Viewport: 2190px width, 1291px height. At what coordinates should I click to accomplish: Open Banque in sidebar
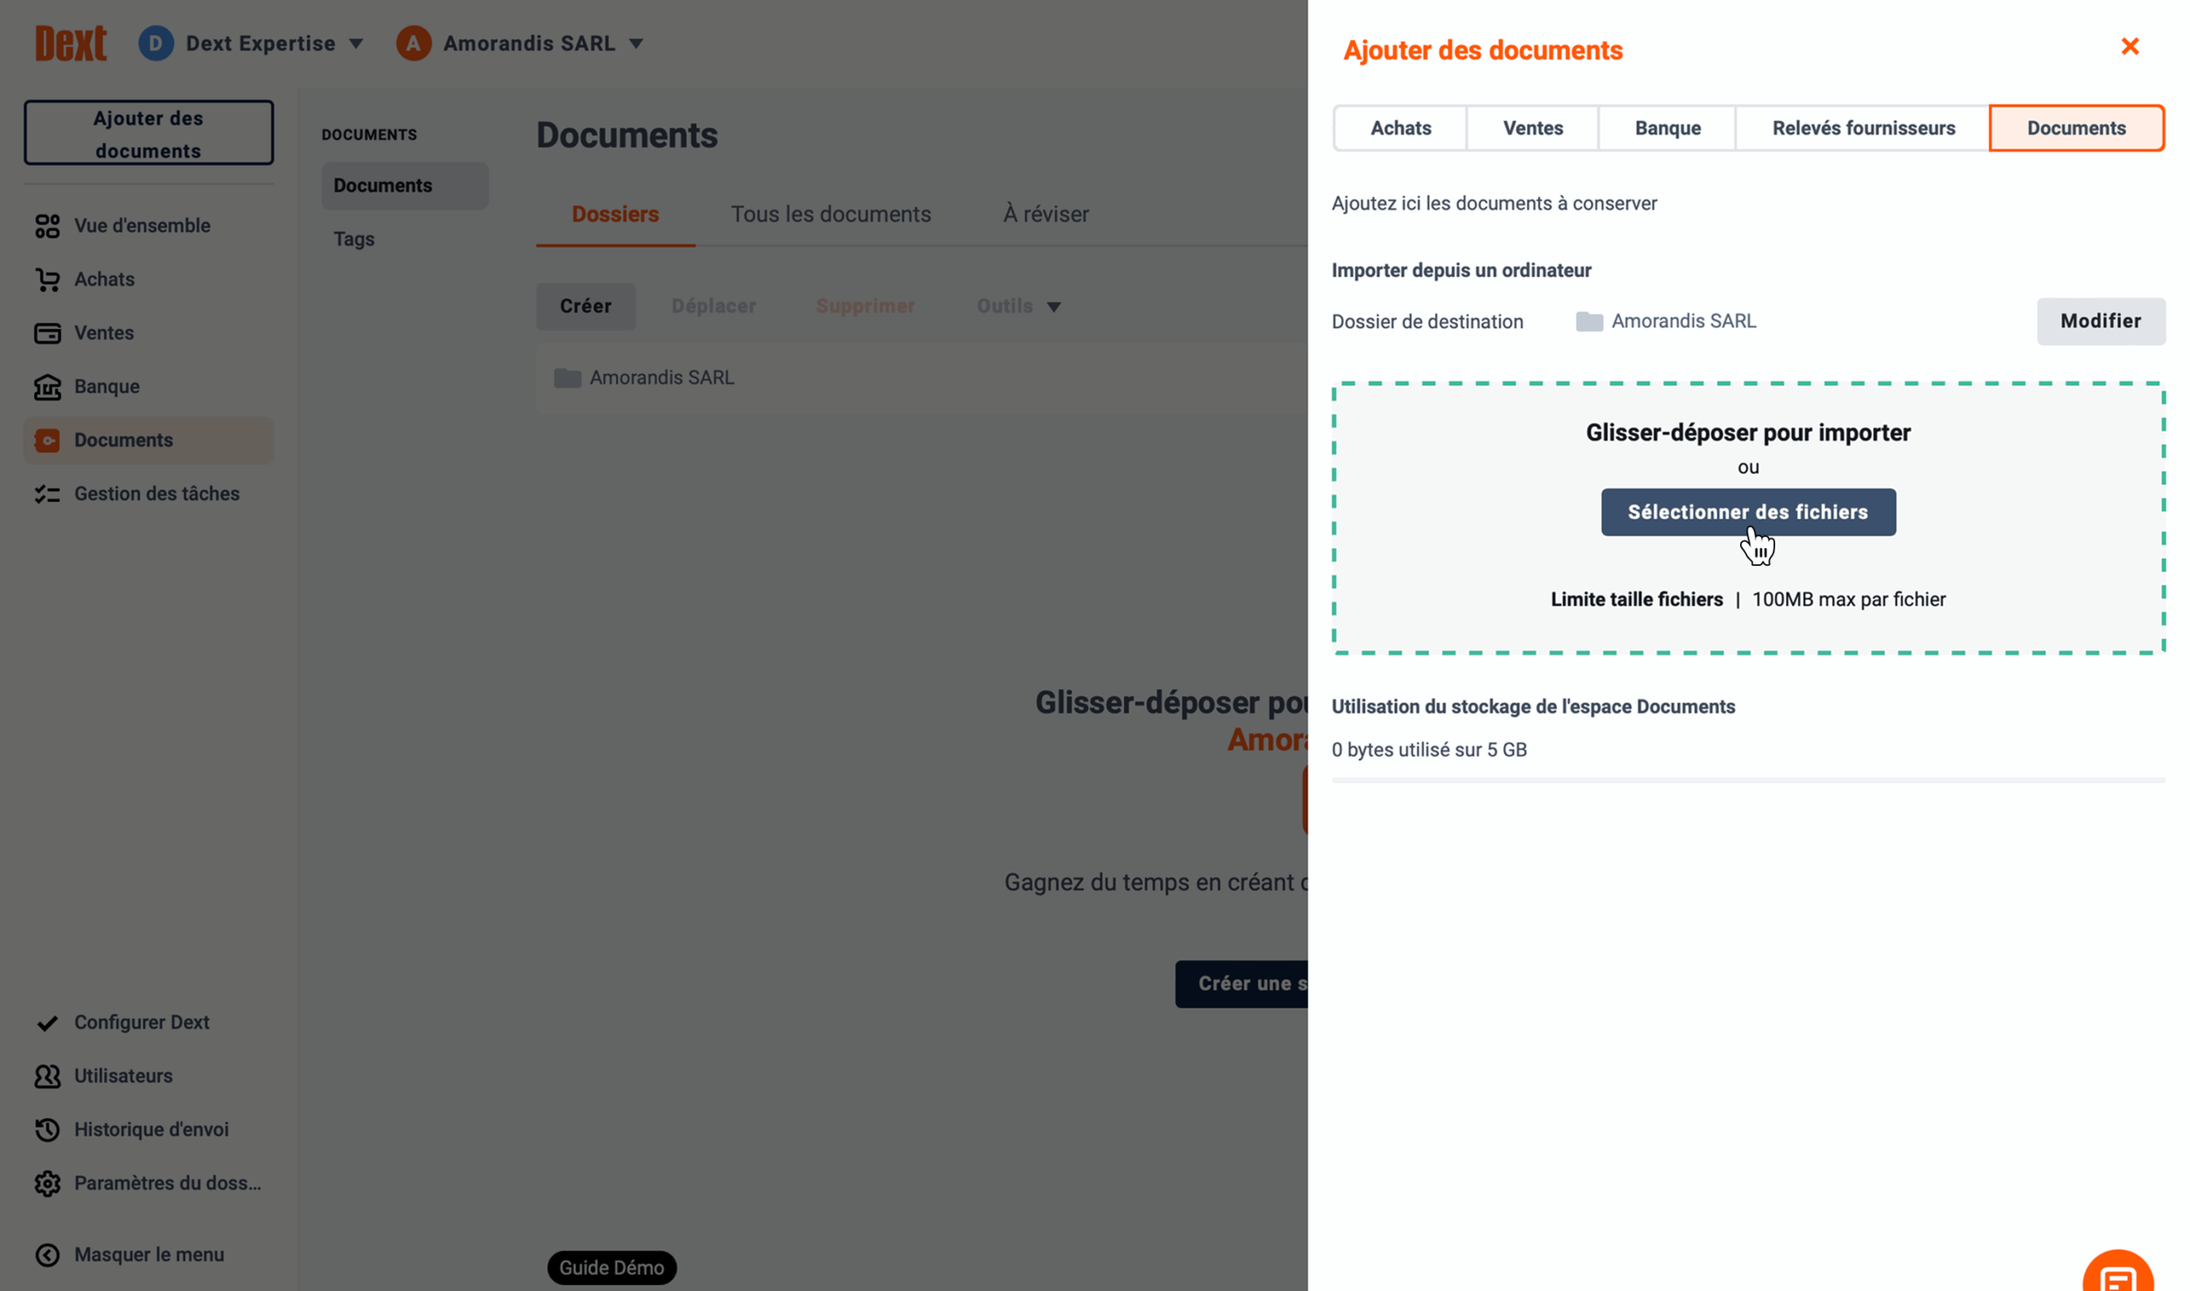148,387
